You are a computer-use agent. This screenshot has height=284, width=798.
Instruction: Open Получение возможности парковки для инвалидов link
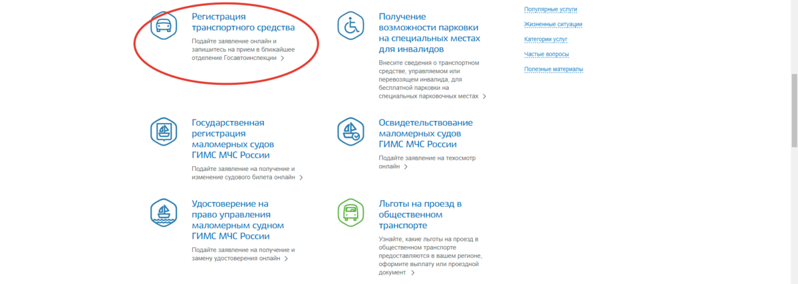[429, 33]
